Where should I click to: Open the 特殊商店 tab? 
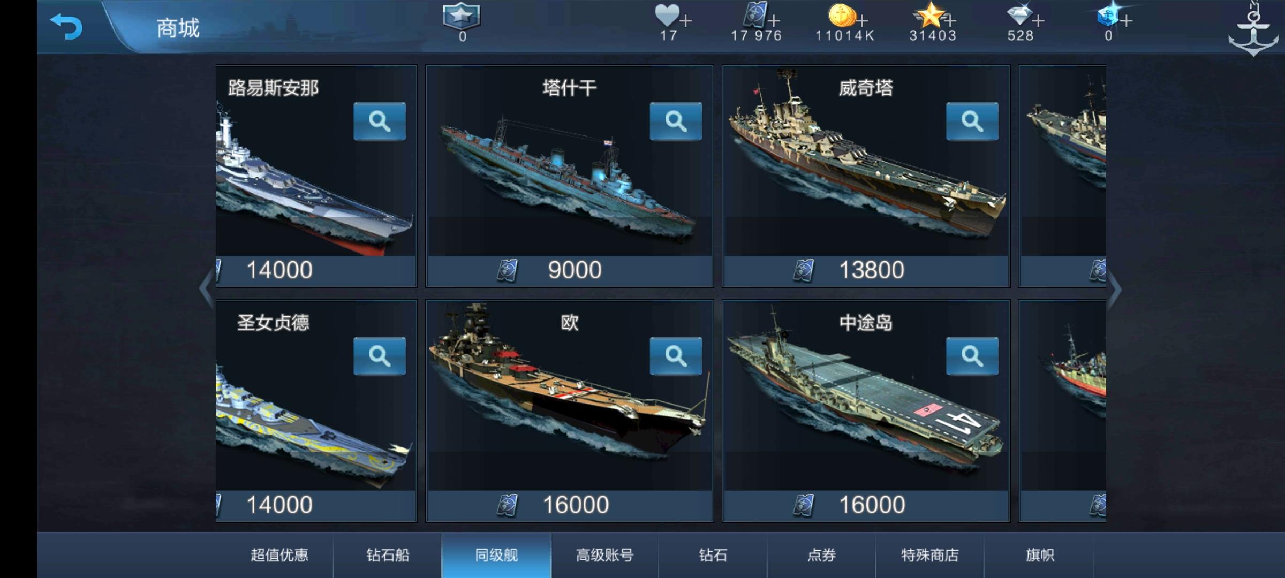coord(930,556)
